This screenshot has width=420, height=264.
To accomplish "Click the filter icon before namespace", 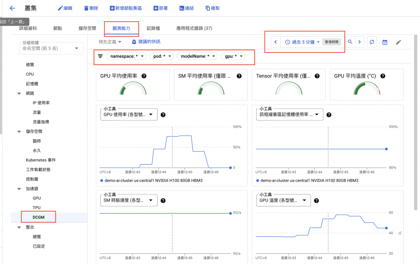I will (x=100, y=56).
